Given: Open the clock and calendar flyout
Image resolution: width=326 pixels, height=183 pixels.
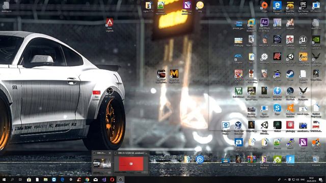Looking at the screenshot, I should point(311,179).
